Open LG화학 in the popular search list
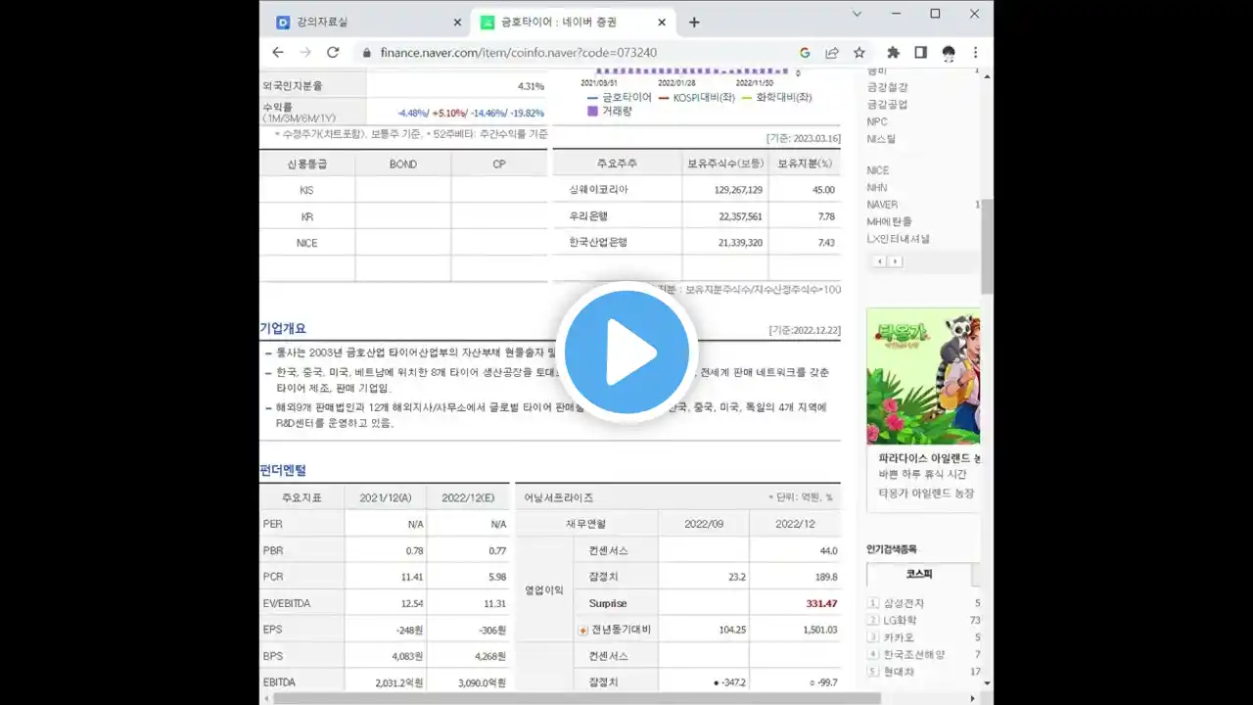Viewport: 1253px width, 705px height. pos(902,620)
